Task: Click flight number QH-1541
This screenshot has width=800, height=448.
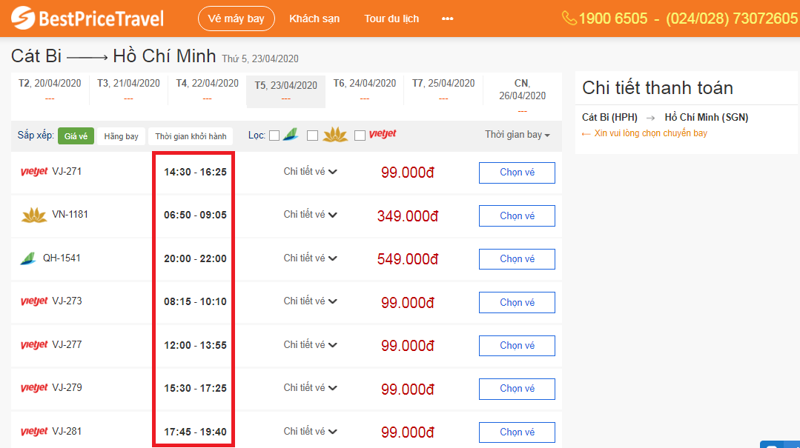Action: click(62, 258)
